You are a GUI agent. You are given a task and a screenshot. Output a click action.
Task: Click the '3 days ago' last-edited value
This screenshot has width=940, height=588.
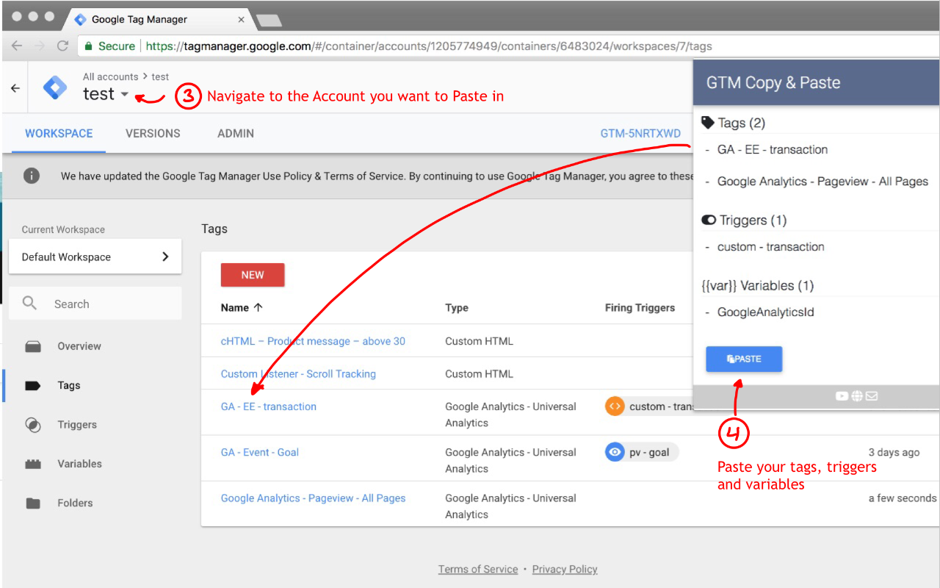[x=894, y=452]
